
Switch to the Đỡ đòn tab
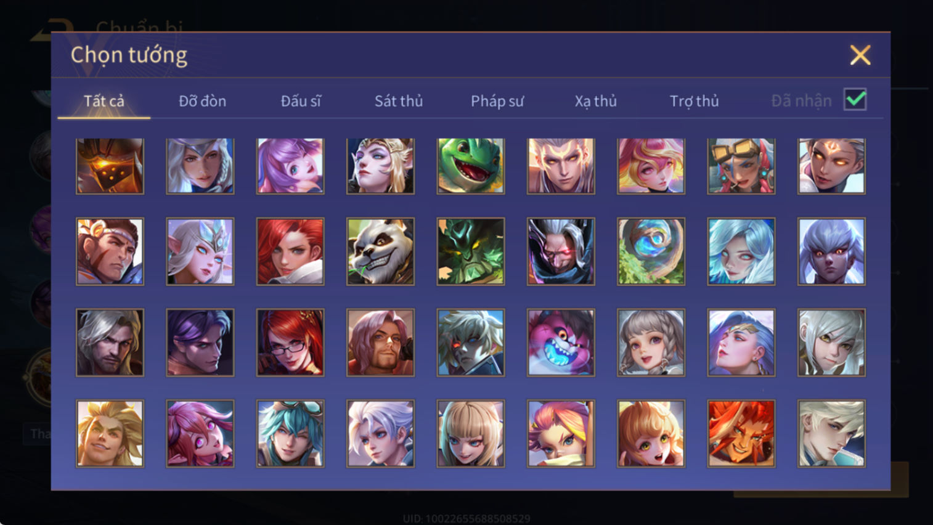[202, 101]
